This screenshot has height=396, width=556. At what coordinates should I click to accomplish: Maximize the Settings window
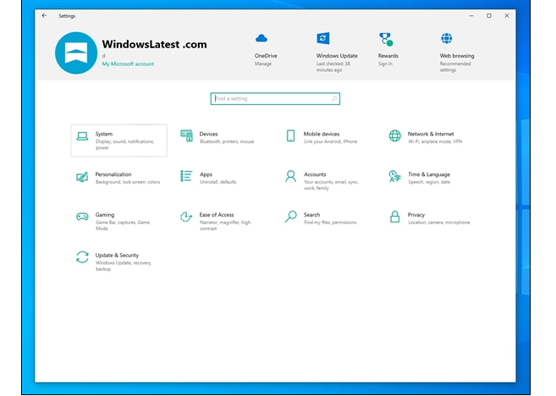coord(489,15)
